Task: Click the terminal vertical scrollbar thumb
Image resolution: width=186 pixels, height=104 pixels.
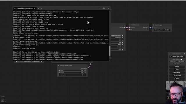Action: (x=110, y=51)
